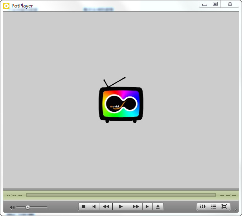This screenshot has height=216, width=242.
Task: Minimize the PotPlayer window
Action: [205, 4]
